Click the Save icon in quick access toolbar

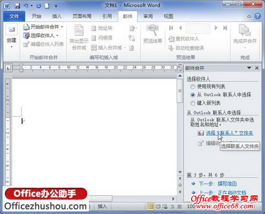tap(17, 6)
